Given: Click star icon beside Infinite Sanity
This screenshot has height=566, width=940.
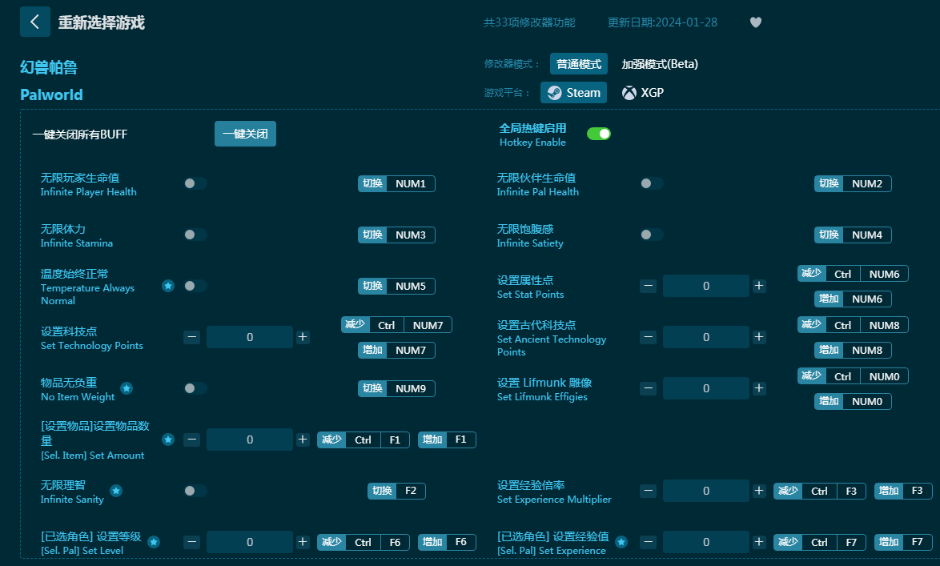Looking at the screenshot, I should 116,491.
